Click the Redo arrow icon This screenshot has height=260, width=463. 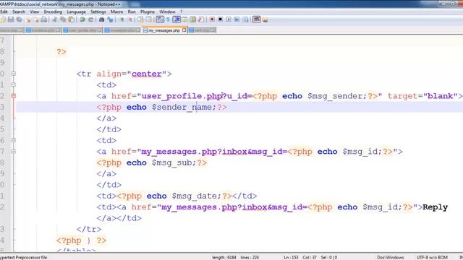(x=90, y=19)
